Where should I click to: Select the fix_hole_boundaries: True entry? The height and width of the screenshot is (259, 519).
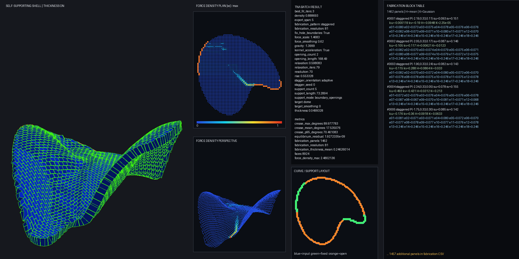312,33
